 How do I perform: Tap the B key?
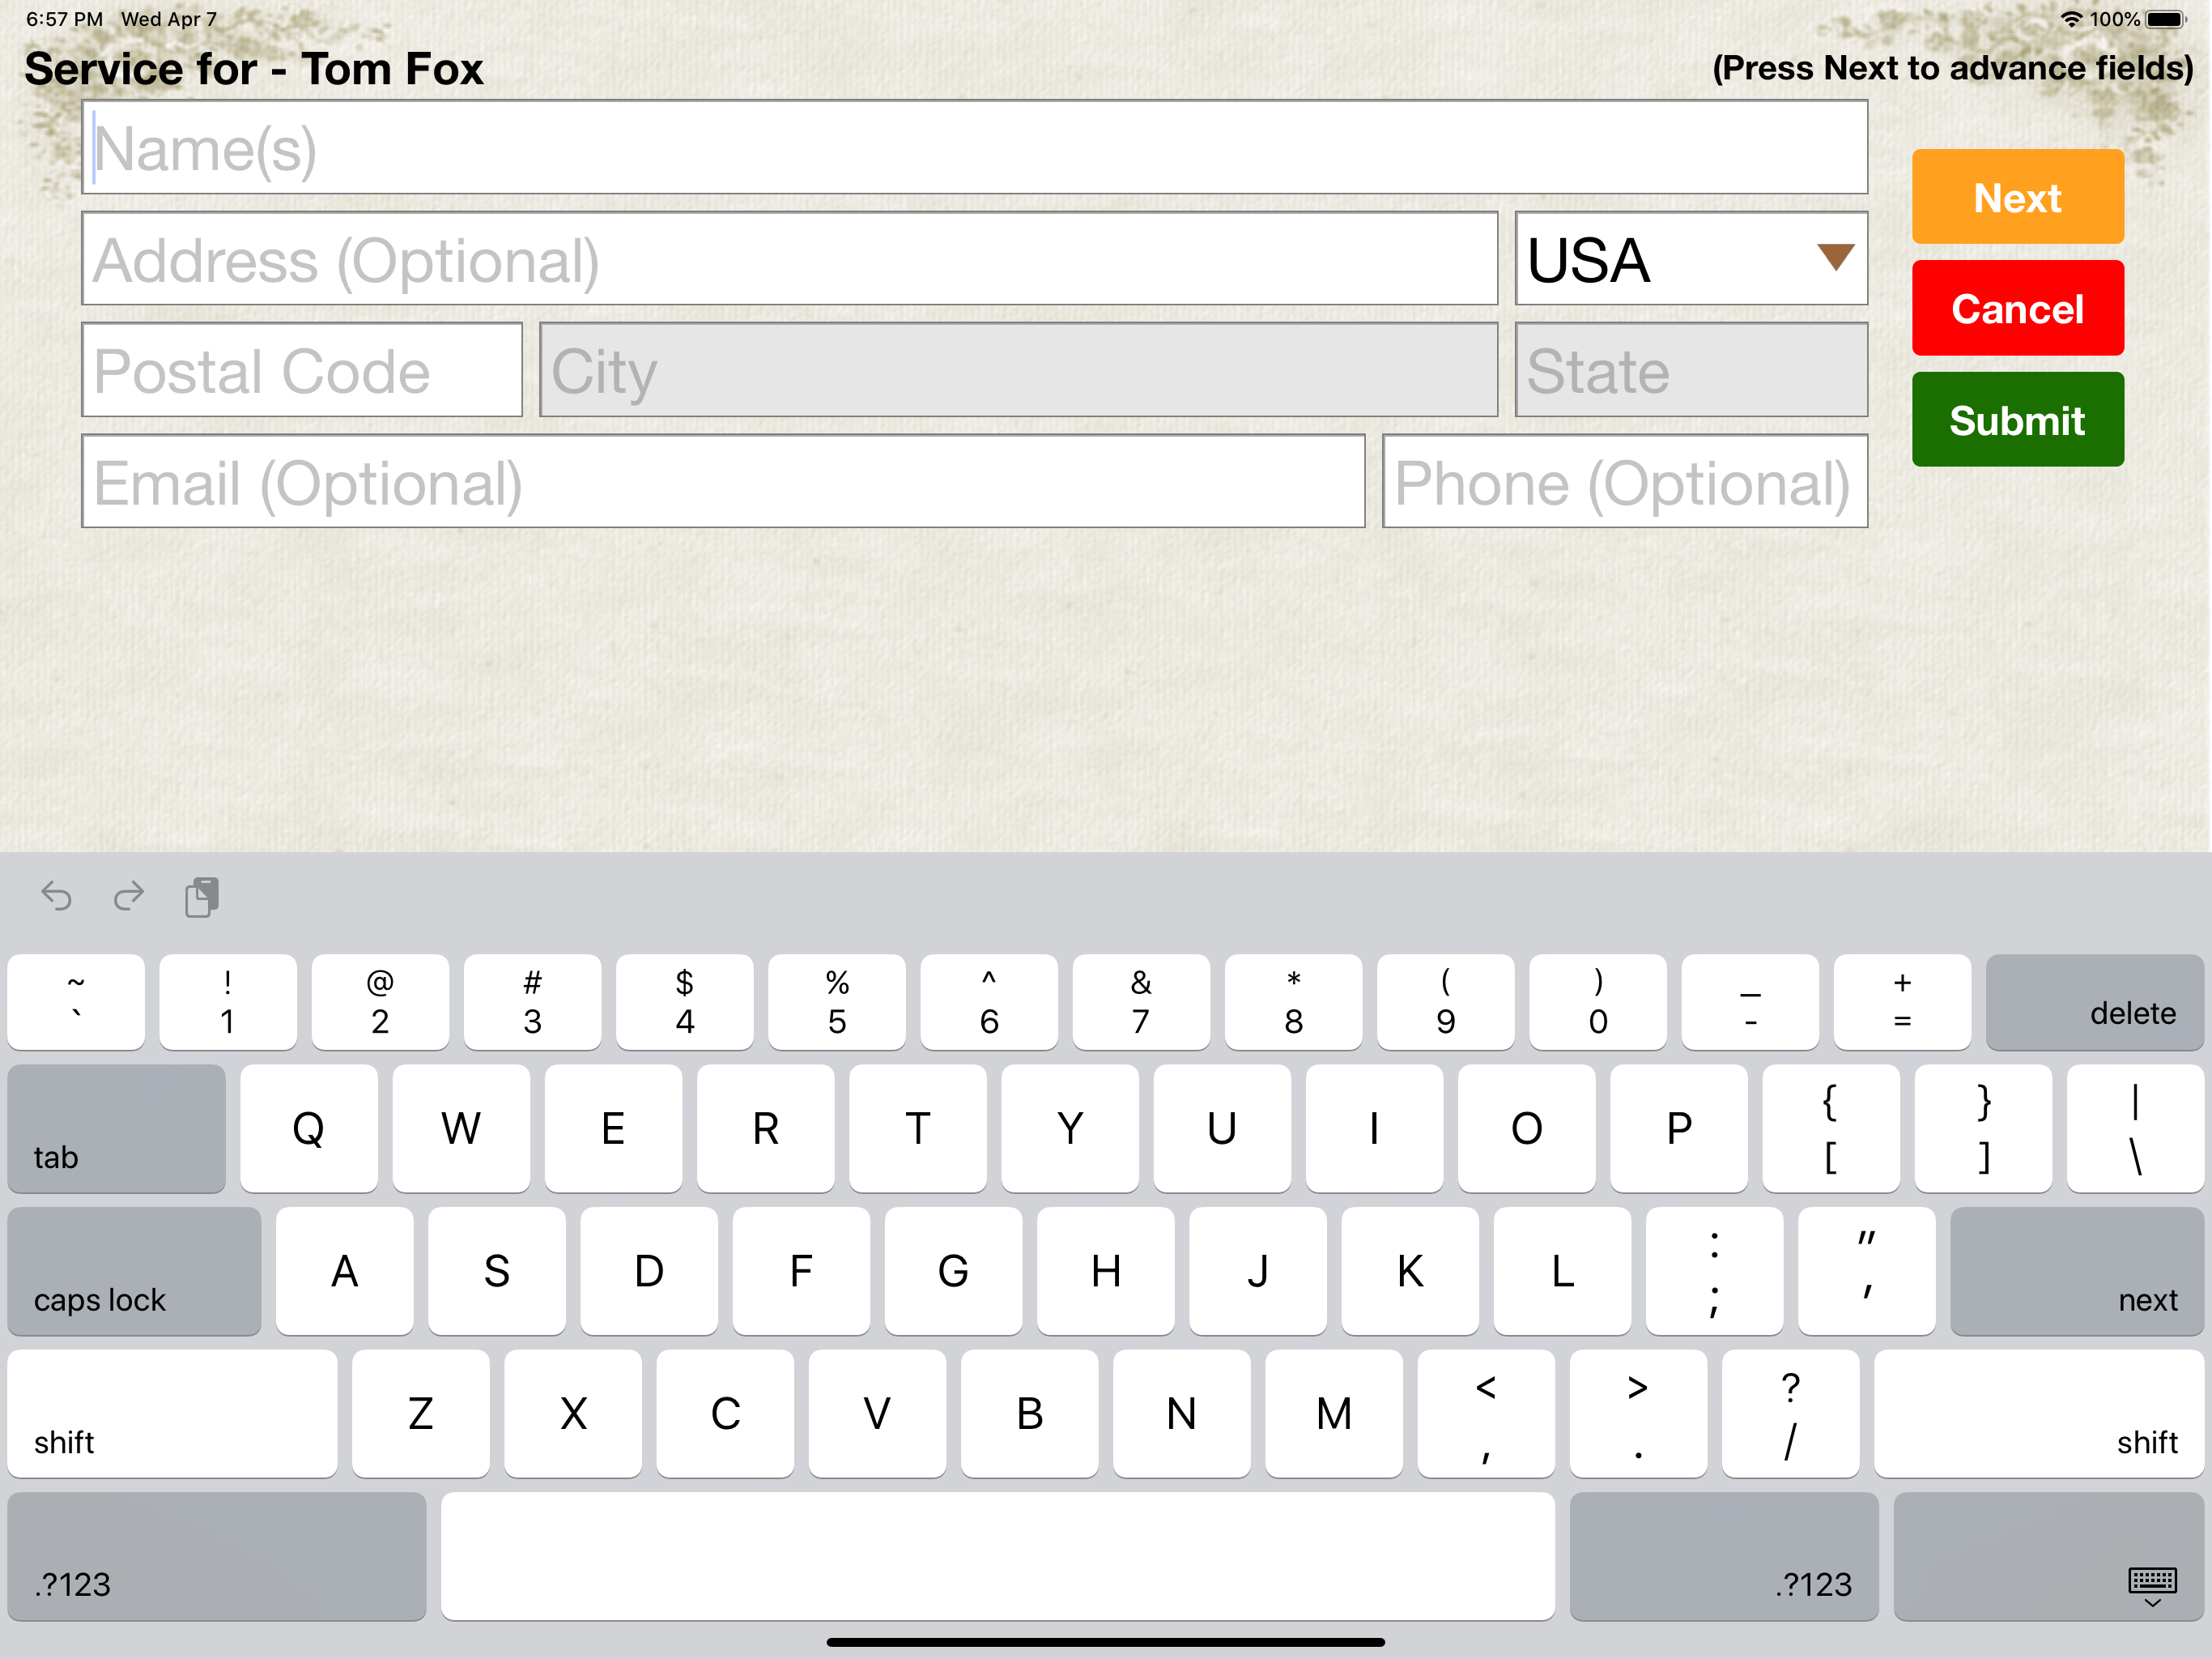pyautogui.click(x=1030, y=1413)
